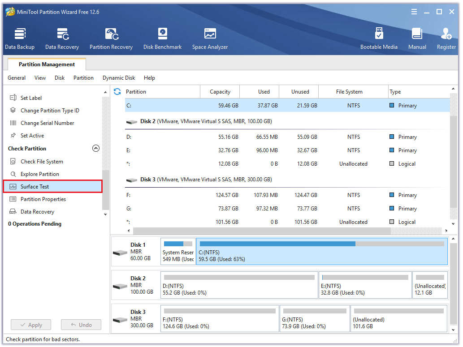Click the MiniTool app logo in title bar
The width and height of the screenshot is (463, 347).
[x=10, y=12]
